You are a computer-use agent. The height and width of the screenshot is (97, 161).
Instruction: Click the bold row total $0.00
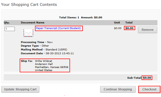pyautogui.click(x=129, y=28)
